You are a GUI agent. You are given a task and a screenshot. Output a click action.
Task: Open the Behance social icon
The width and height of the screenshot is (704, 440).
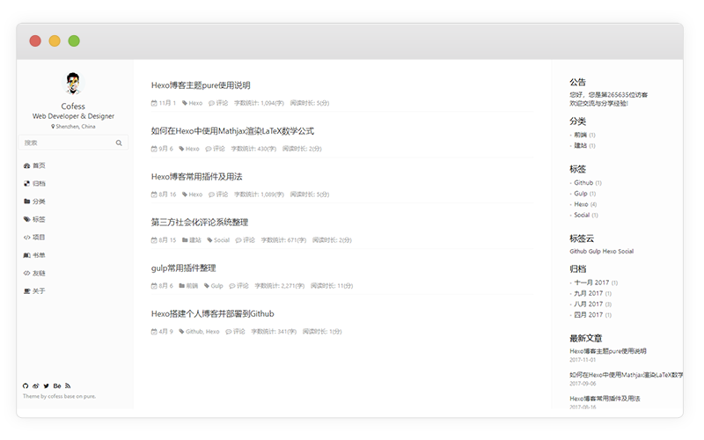pyautogui.click(x=57, y=385)
